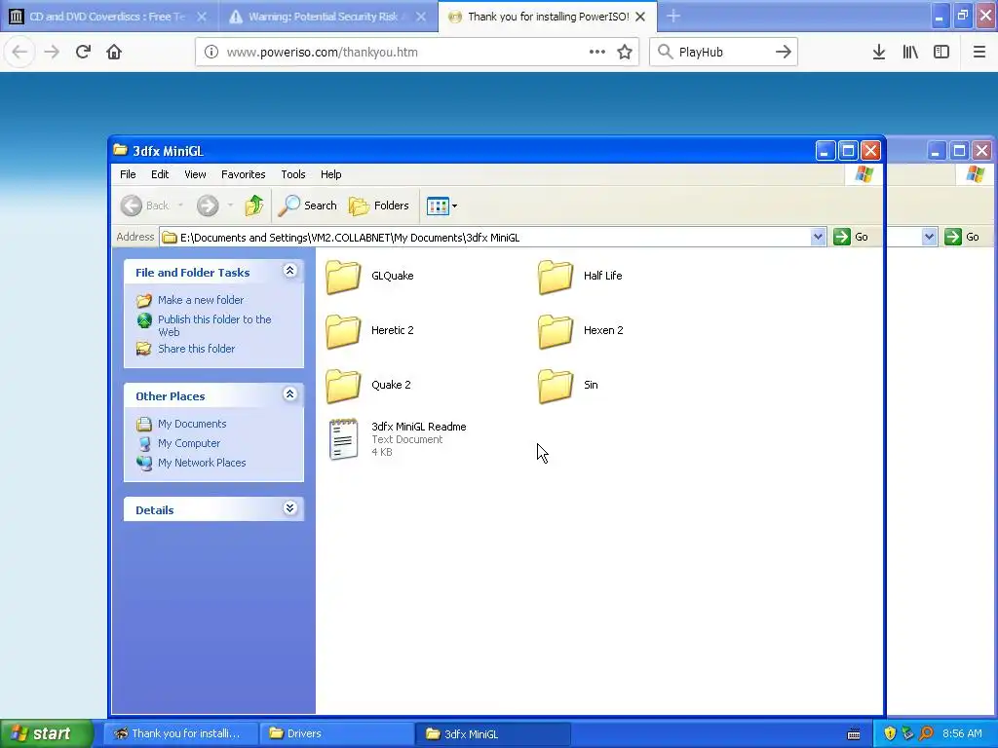Click the PlayHub search box
998x748 pixels.
[723, 53]
